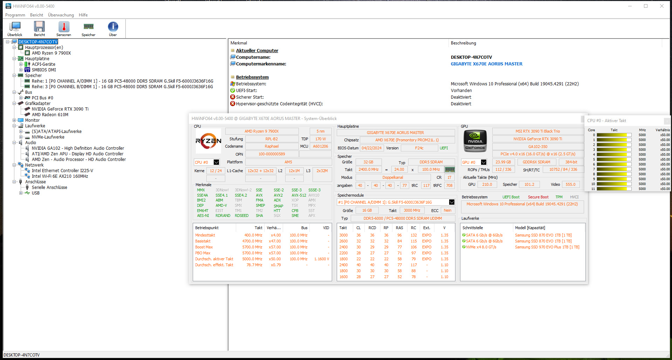Expand the ACPI-Geräte tree node

[21, 64]
